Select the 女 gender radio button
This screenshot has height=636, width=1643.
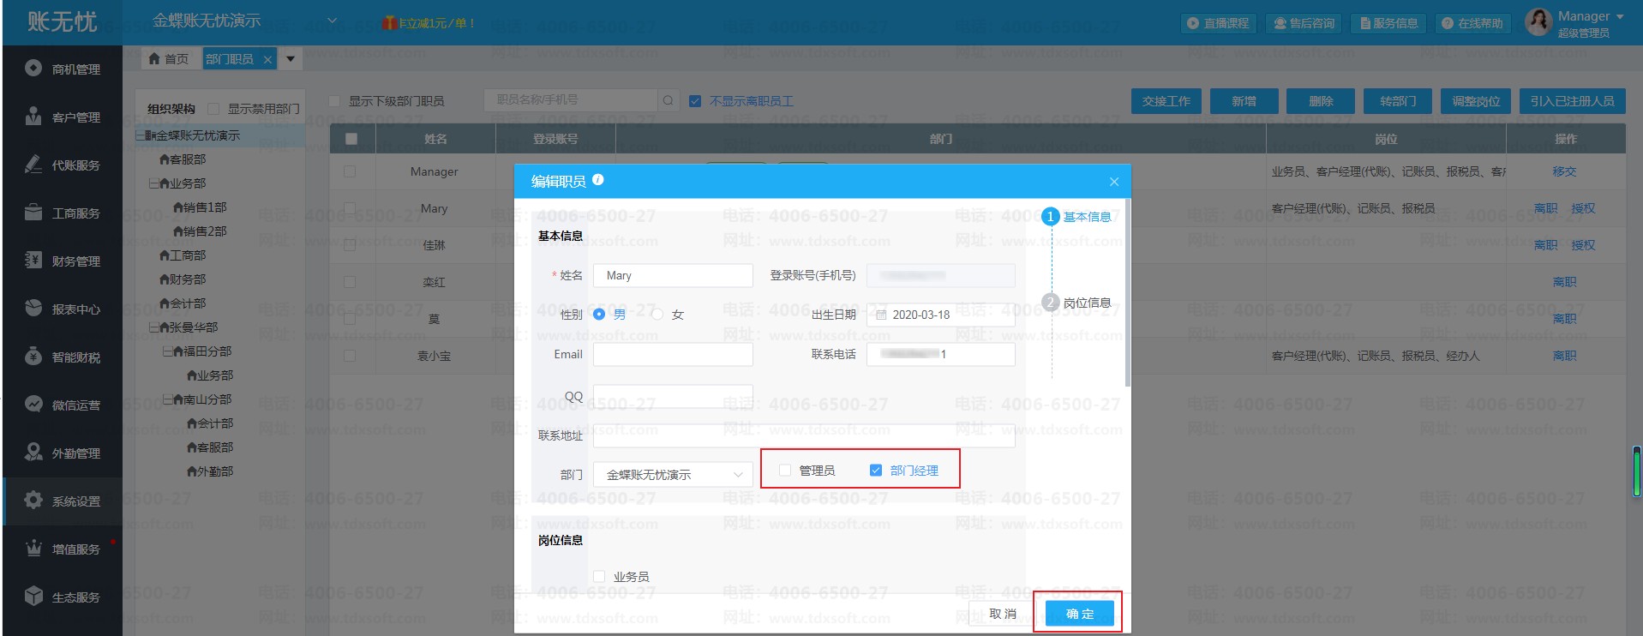click(657, 315)
